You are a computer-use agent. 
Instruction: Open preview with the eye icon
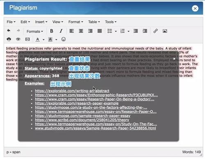click(18, 39)
